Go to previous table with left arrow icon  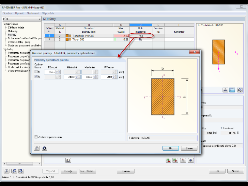pos(14,171)
